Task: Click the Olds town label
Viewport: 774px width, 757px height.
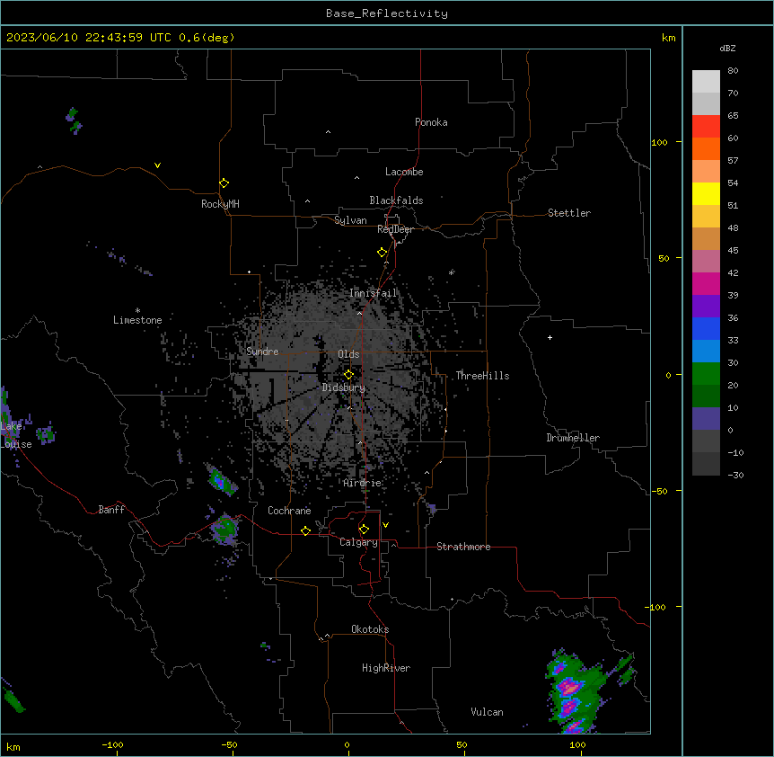Action: tap(348, 354)
